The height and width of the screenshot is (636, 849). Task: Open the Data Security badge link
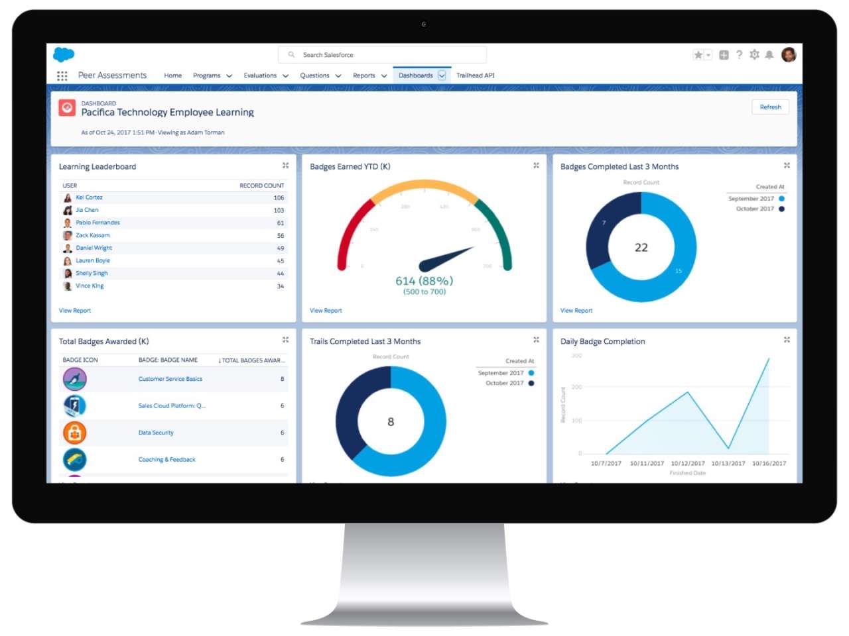[x=156, y=433]
